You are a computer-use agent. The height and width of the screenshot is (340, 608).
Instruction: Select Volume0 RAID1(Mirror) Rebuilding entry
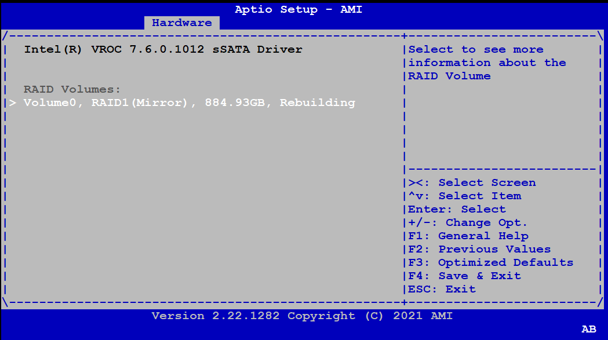point(189,103)
